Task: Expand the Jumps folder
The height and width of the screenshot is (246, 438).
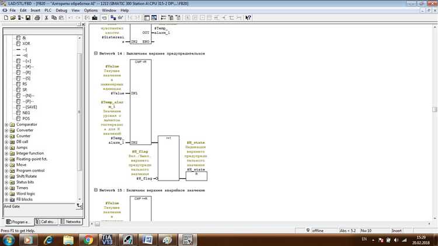Action: [x=6, y=148]
